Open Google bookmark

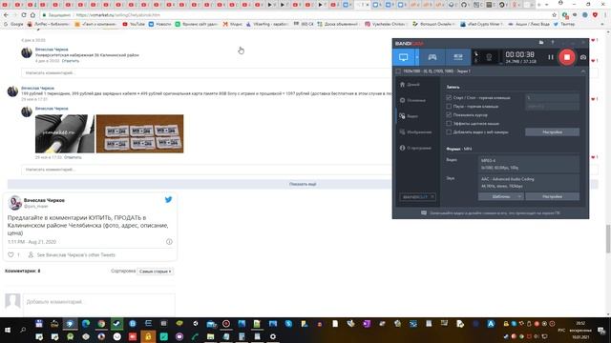coord(13,24)
